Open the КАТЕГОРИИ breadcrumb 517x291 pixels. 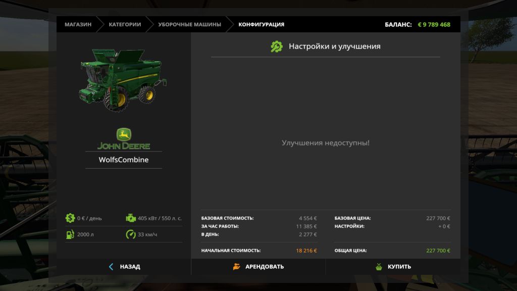tap(125, 24)
